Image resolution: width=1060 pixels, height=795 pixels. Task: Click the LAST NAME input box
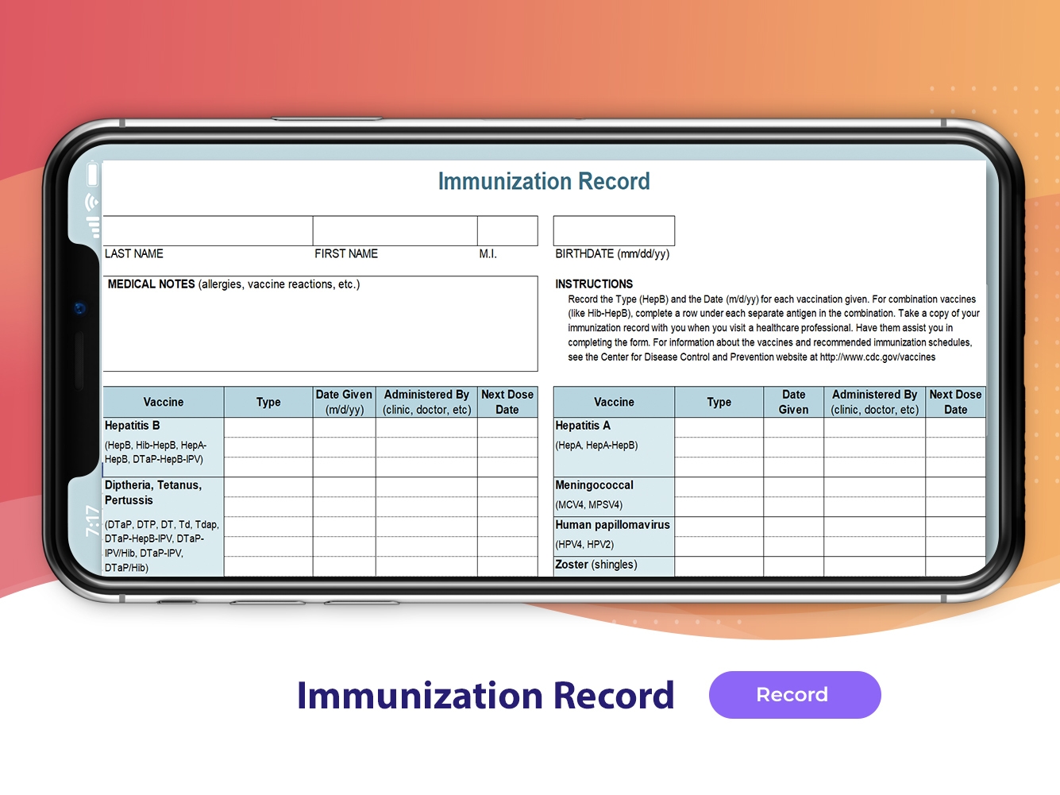point(207,231)
